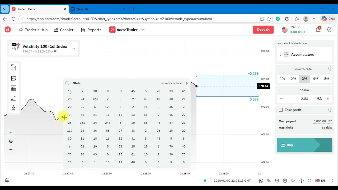The height and width of the screenshot is (190, 338).
Task: Enable the Take profit checkbox
Action: coord(281,110)
